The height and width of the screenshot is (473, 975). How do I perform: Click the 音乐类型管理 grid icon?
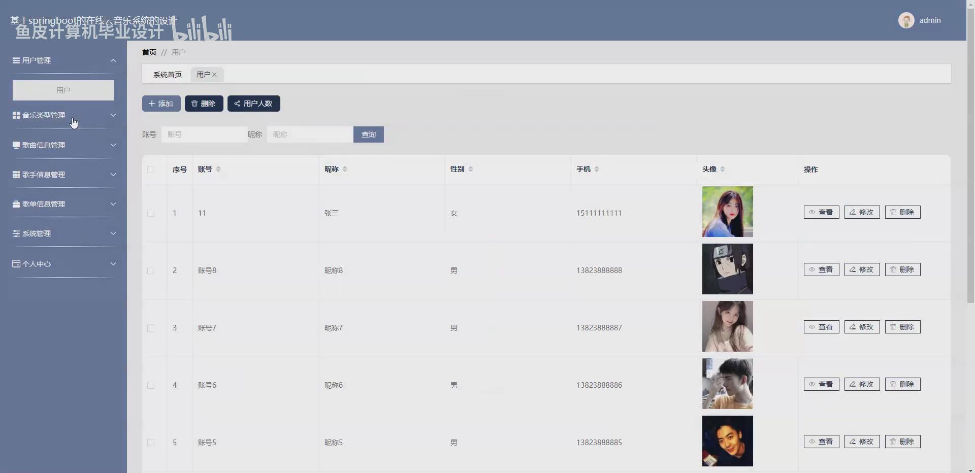pyautogui.click(x=16, y=115)
